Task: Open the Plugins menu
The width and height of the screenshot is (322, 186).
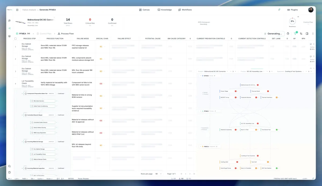Action: [x=292, y=10]
